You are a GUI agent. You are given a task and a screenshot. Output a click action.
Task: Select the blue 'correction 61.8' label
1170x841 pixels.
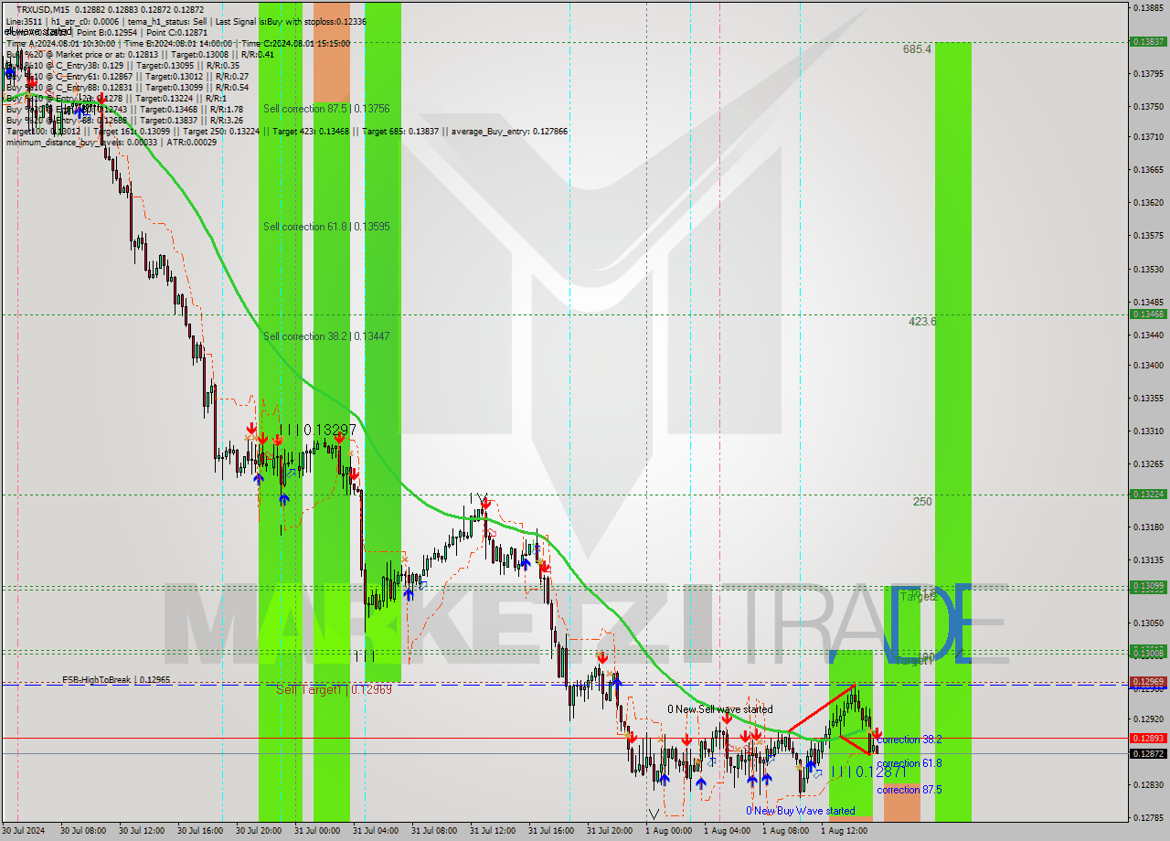click(x=909, y=763)
